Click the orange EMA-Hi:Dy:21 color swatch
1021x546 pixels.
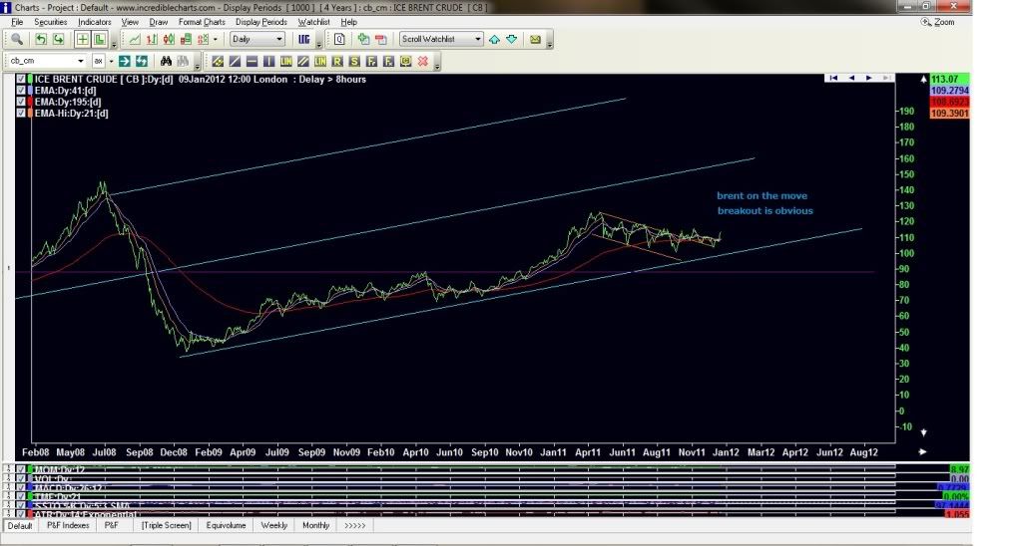tap(30, 114)
